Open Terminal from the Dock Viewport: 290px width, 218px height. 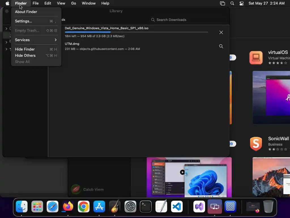point(146,206)
